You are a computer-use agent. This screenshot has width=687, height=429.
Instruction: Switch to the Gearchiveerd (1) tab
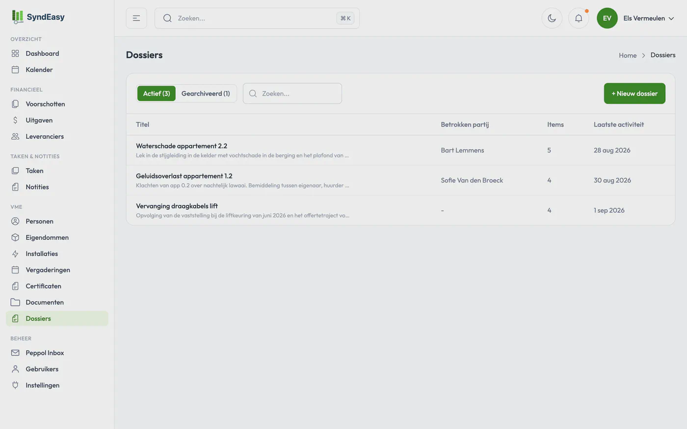206,93
